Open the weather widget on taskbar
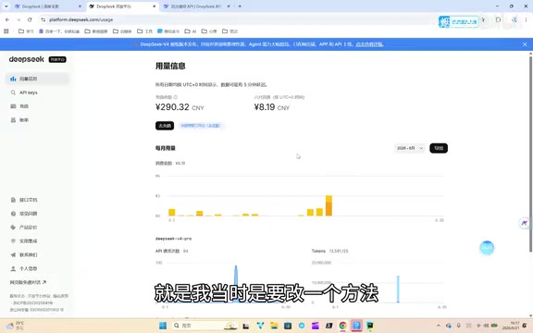 pyautogui.click(x=16, y=326)
